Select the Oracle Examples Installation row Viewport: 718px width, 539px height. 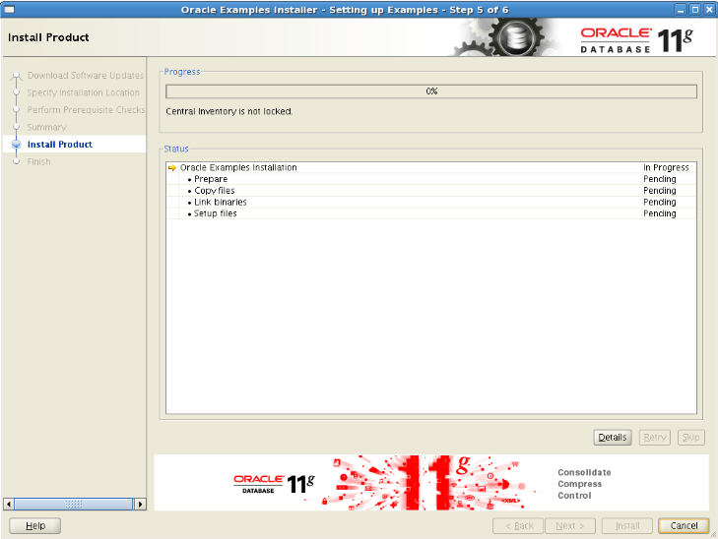point(430,168)
